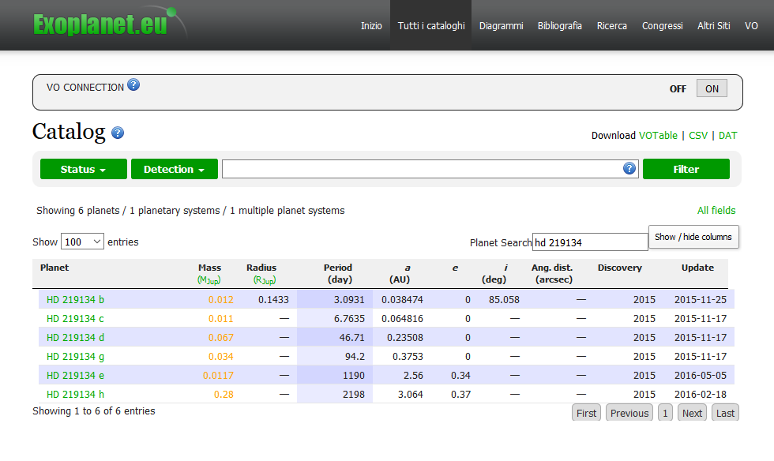Open Catalog help question mark icon
This screenshot has width=774, height=461.
click(x=118, y=133)
